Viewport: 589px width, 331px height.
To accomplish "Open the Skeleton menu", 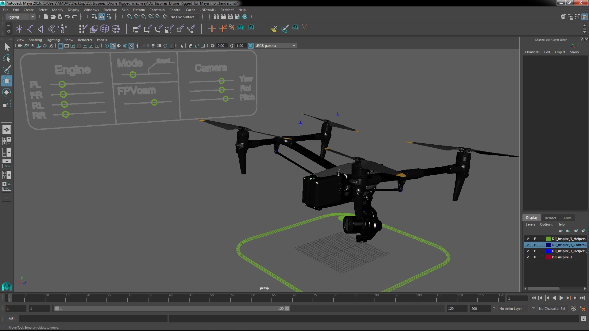I will [110, 10].
